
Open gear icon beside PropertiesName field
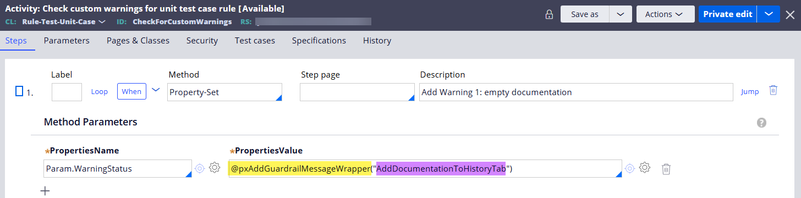[x=215, y=168]
